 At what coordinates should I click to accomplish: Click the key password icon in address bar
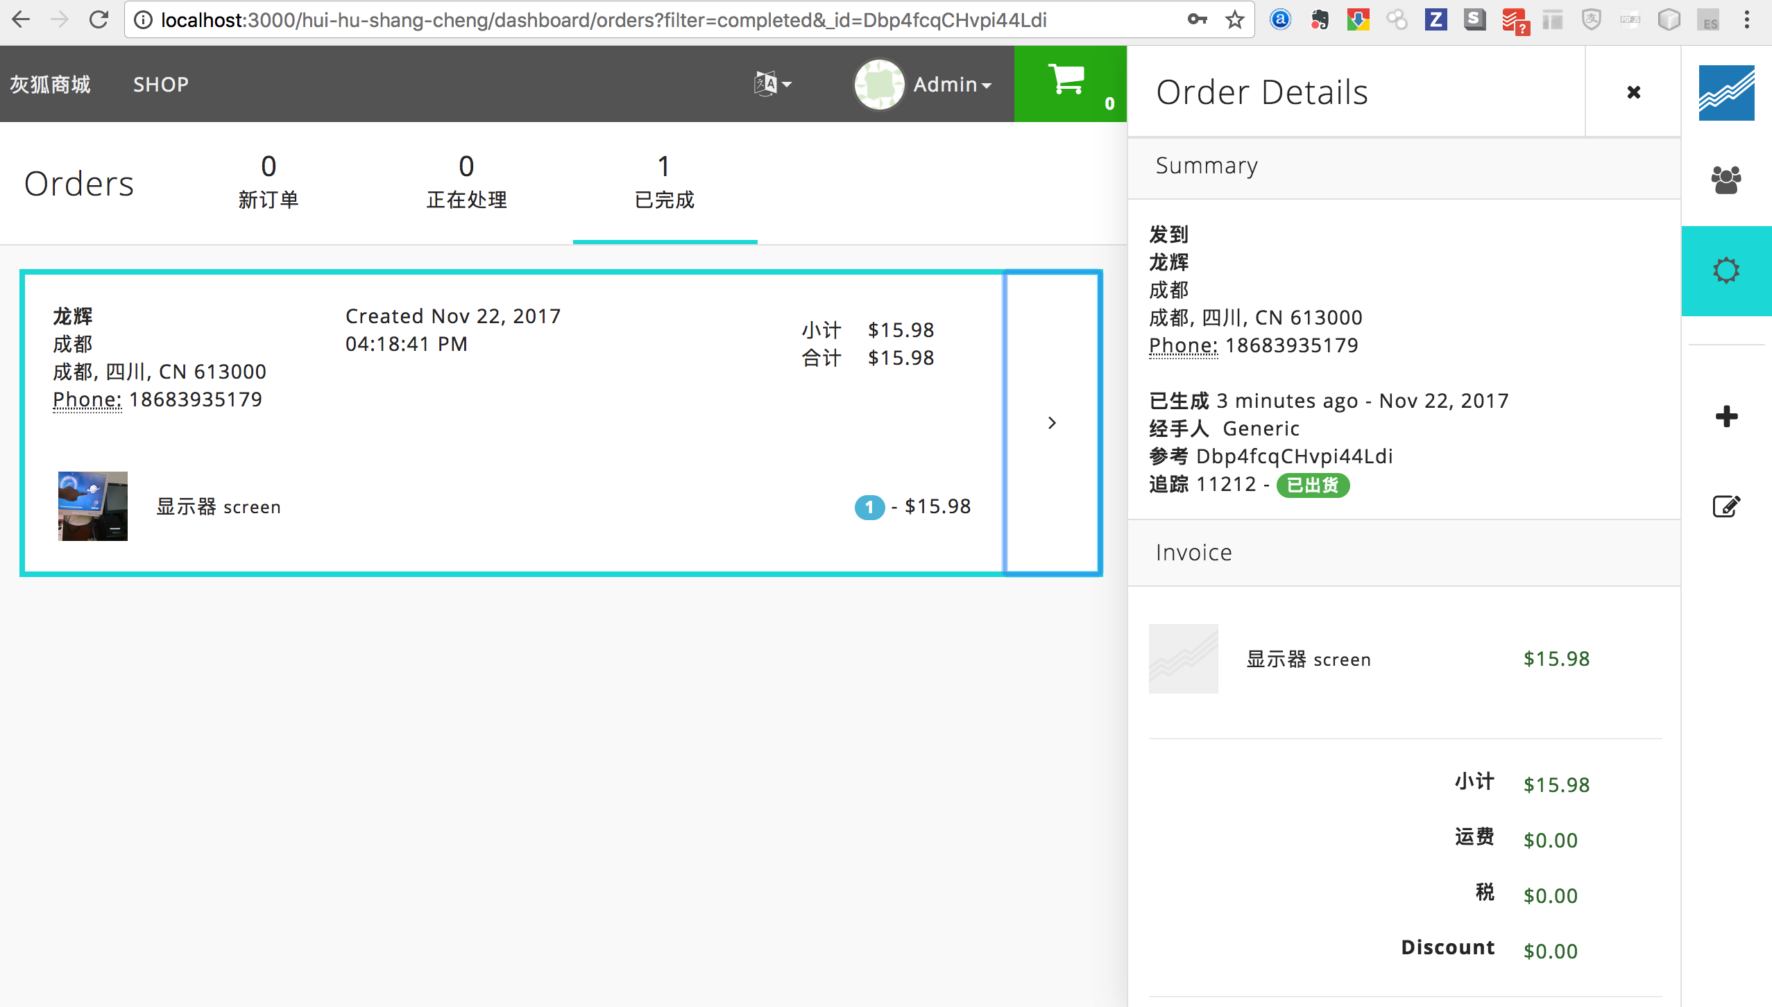[x=1197, y=19]
